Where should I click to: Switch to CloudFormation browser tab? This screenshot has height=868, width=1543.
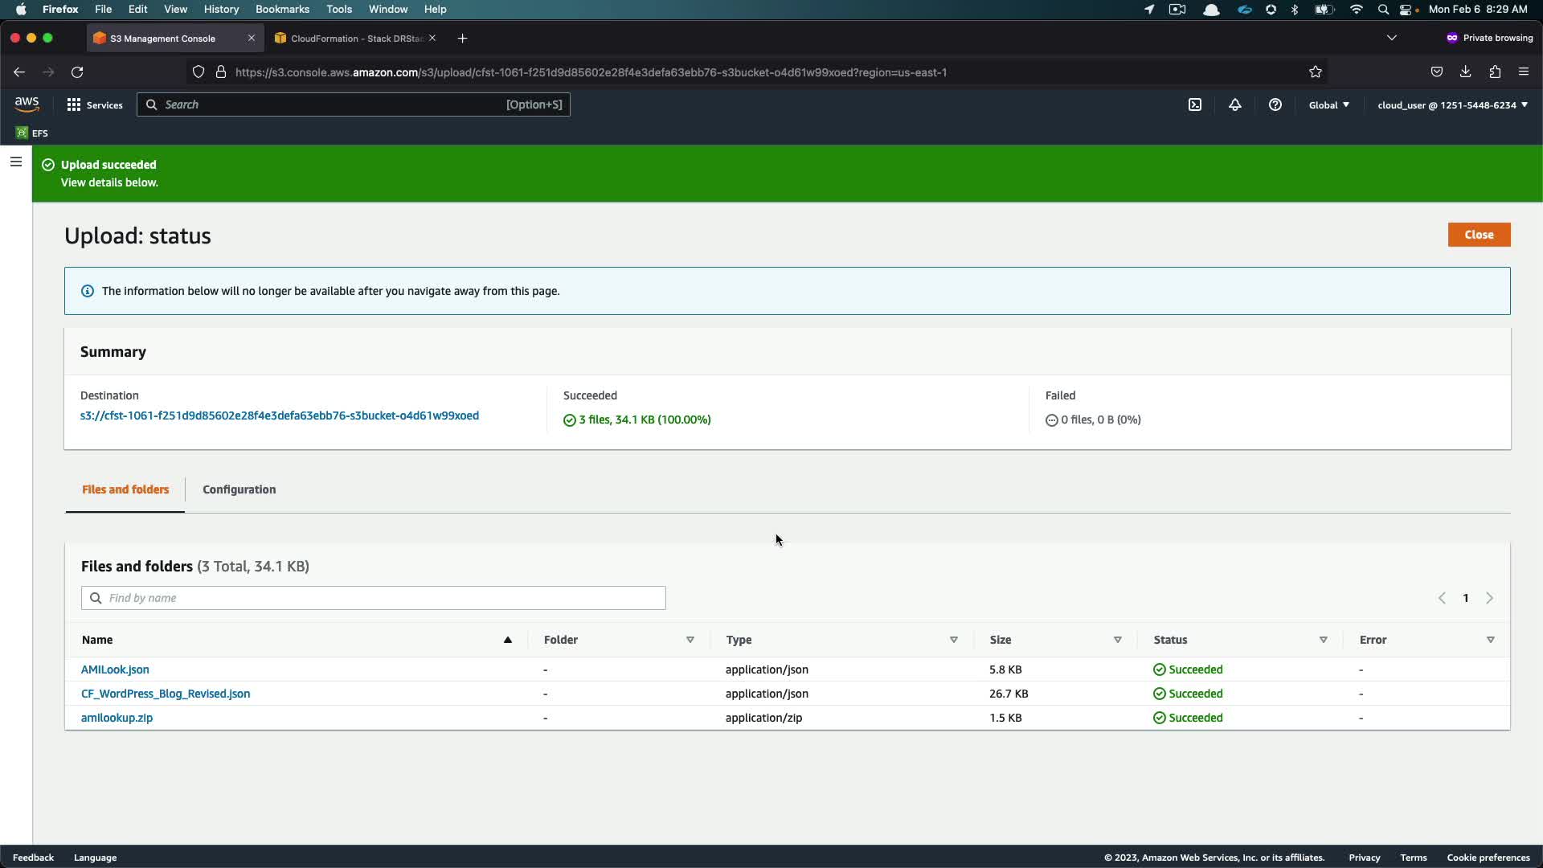click(354, 39)
